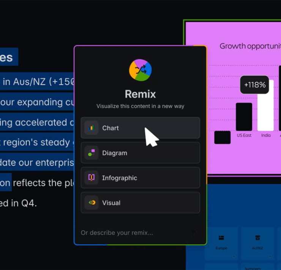Click 'Visualize this content in a new way' subtitle
Screen dimensions: 281x270
140,106
